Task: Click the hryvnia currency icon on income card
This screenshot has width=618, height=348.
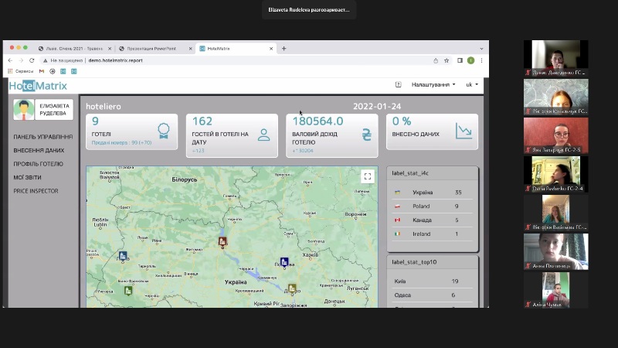Action: coord(366,134)
